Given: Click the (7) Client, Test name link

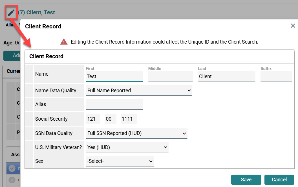Looking at the screenshot, I should (36, 13).
